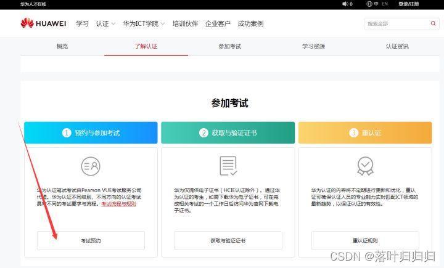
Task: Click the speaker notification icon
Action: [x=345, y=4]
